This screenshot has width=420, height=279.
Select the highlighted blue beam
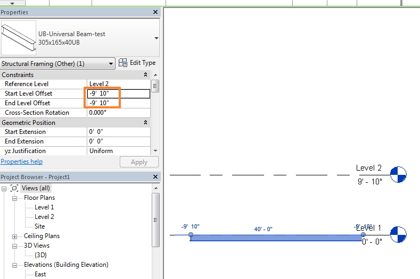[x=276, y=238]
